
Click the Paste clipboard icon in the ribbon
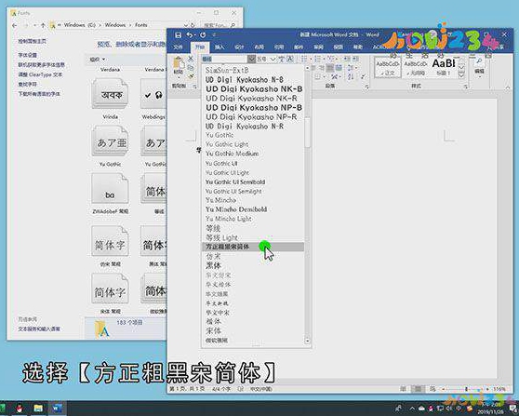pyautogui.click(x=179, y=63)
